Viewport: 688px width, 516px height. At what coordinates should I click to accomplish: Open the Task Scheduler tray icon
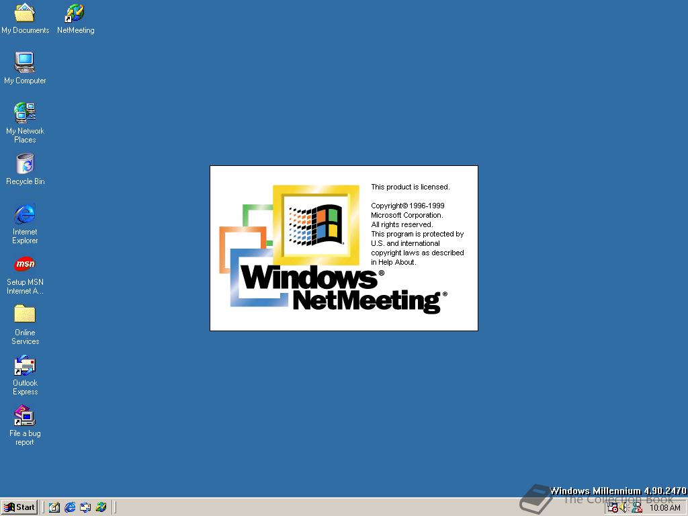pos(612,508)
